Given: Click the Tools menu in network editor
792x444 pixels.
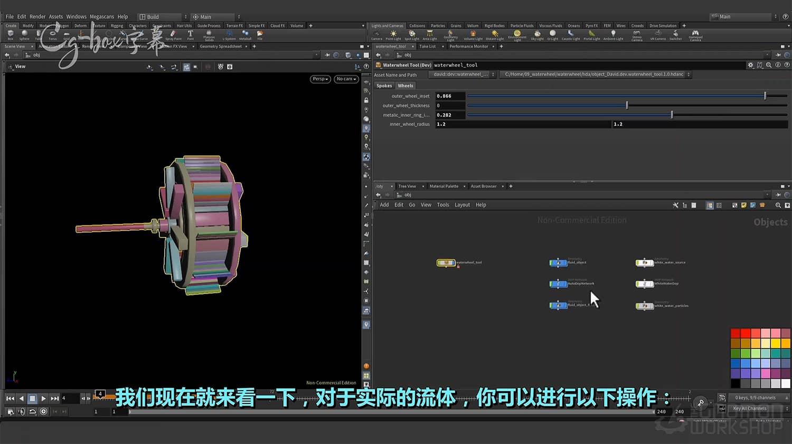Looking at the screenshot, I should (x=442, y=205).
